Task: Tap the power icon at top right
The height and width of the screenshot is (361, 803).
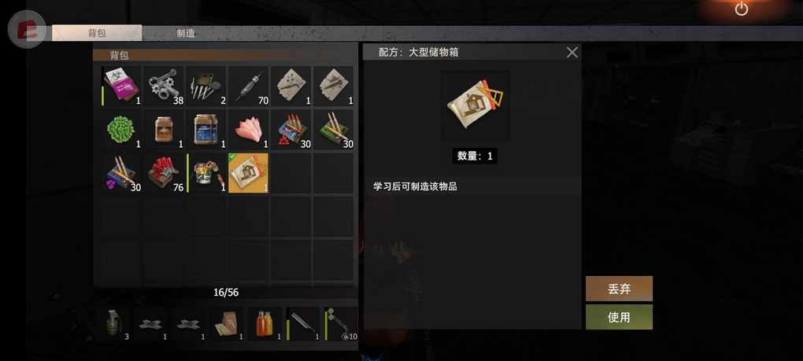Action: click(741, 9)
